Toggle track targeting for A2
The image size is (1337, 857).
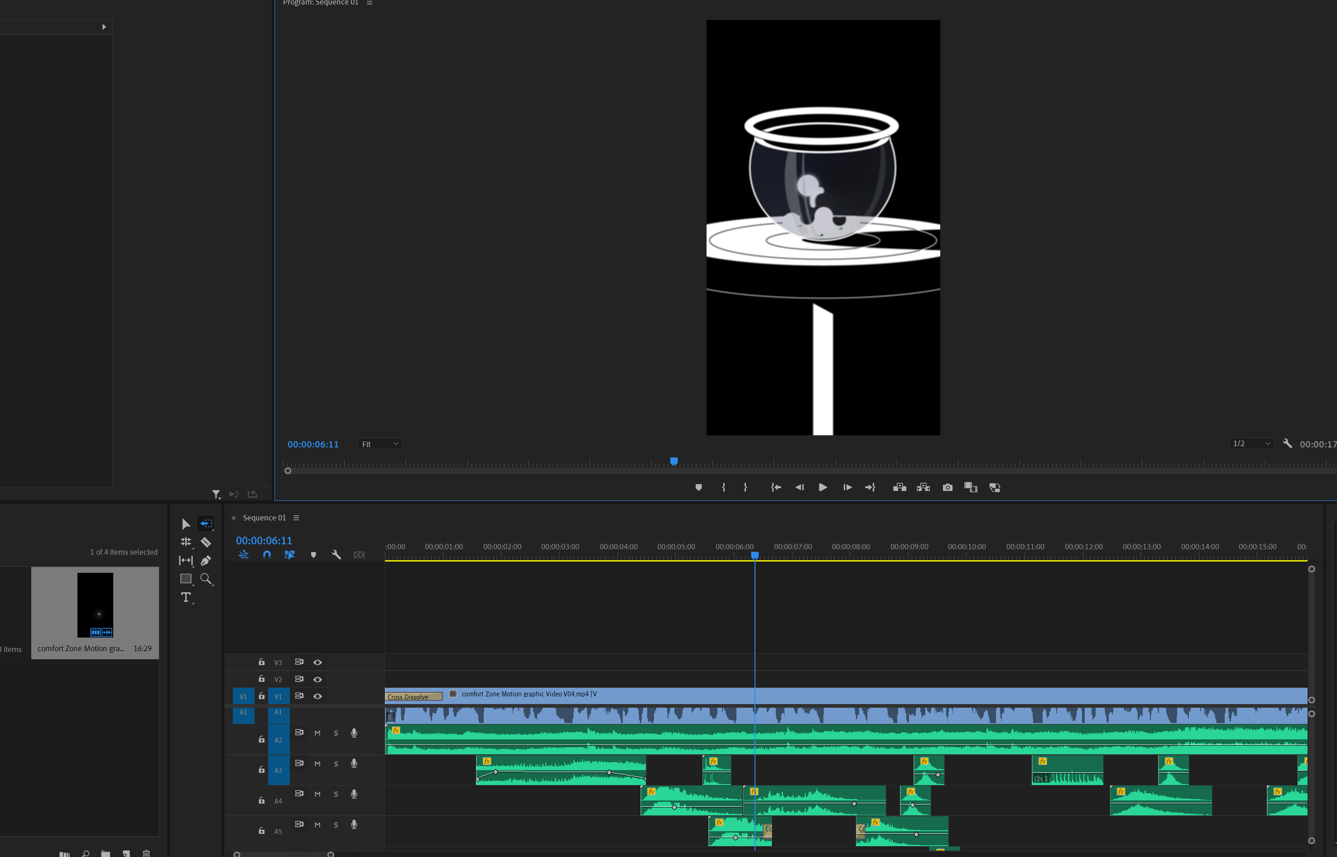click(279, 739)
